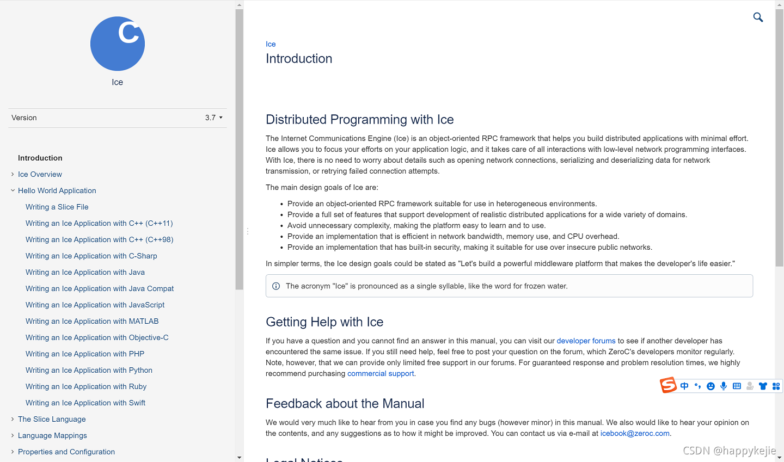Open the C++ (C++11) application page
The height and width of the screenshot is (462, 784).
[x=99, y=223]
